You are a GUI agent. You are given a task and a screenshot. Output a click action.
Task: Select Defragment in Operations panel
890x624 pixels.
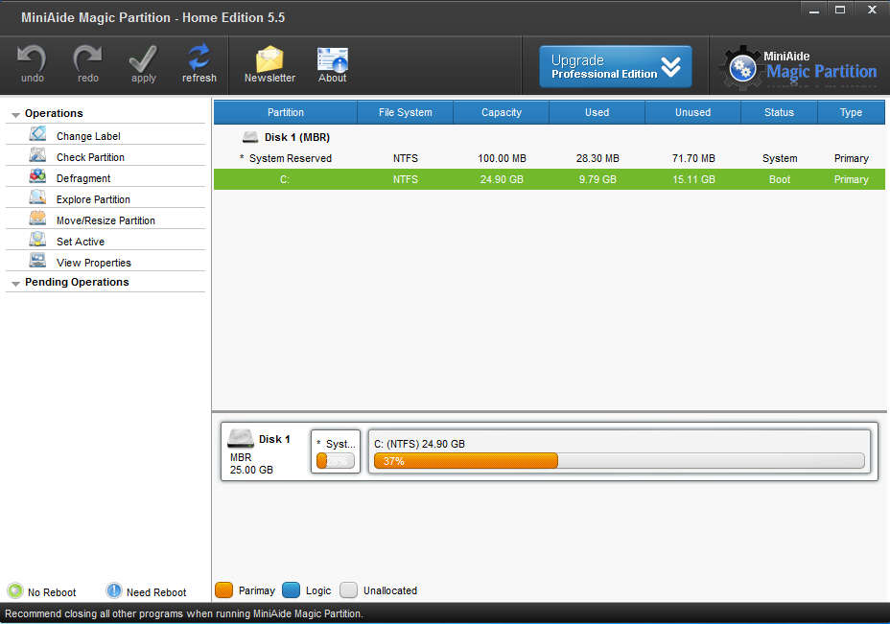(82, 178)
